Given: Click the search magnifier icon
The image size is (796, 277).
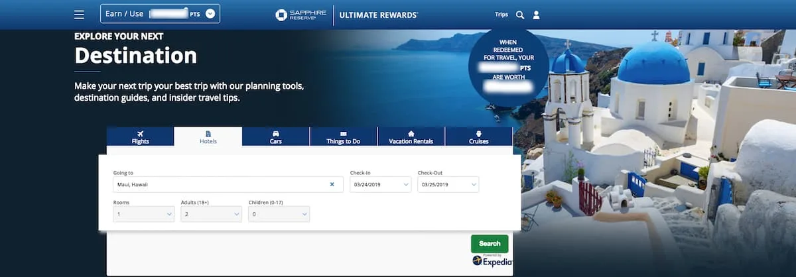Looking at the screenshot, I should click(520, 15).
